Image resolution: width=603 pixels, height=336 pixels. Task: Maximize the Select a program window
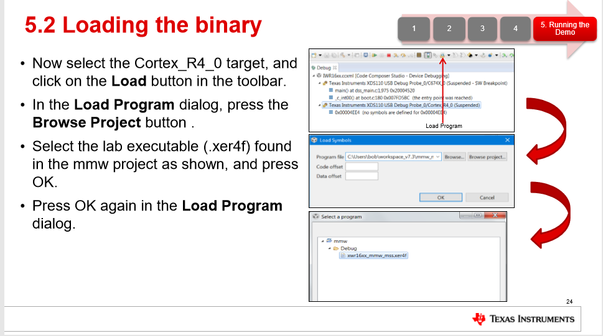click(478, 216)
